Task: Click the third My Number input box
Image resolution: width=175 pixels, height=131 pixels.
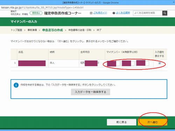Action: pyautogui.click(x=142, y=64)
